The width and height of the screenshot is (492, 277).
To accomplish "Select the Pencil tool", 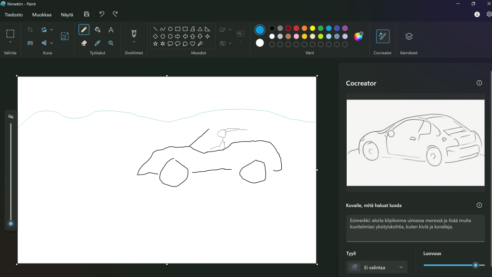I will coord(84,30).
